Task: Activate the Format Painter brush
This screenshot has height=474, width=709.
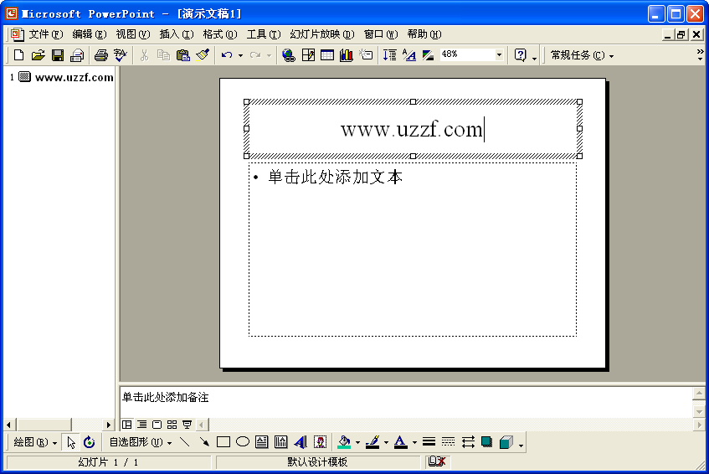Action: [203, 55]
